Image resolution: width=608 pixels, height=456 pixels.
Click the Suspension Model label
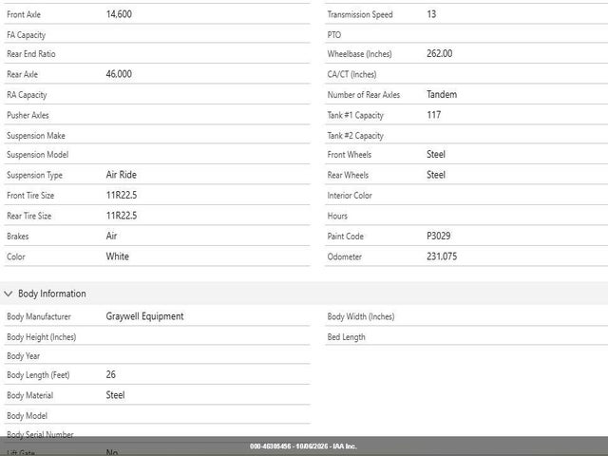point(38,155)
